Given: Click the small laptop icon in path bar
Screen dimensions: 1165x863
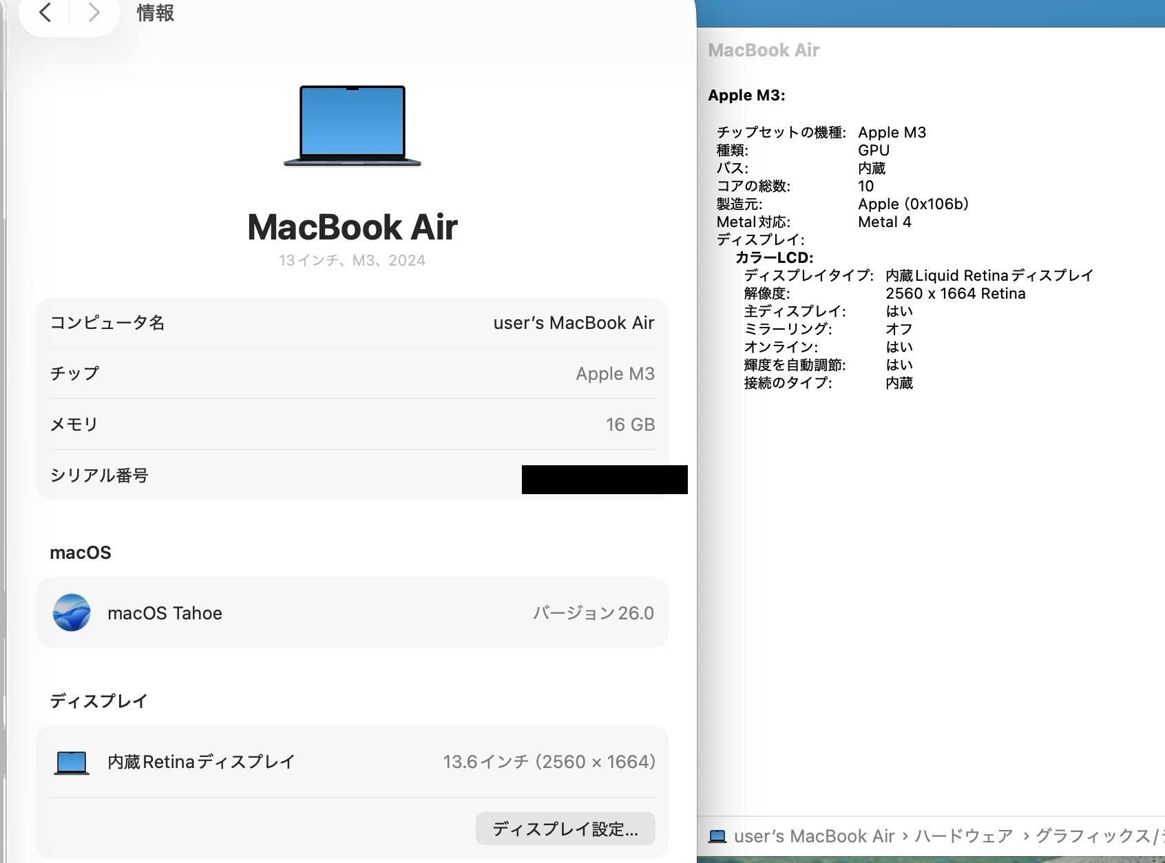Looking at the screenshot, I should (x=717, y=836).
